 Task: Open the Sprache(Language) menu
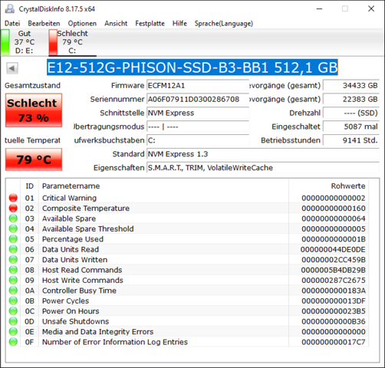pyautogui.click(x=224, y=24)
